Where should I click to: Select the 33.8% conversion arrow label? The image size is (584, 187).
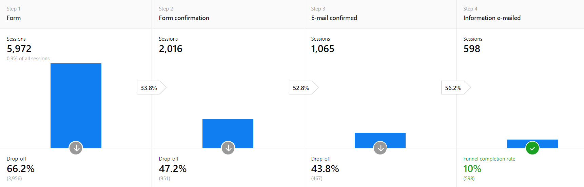(149, 88)
